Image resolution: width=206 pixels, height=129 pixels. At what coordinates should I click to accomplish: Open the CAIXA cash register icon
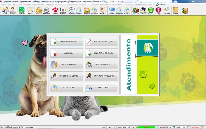(143, 11)
